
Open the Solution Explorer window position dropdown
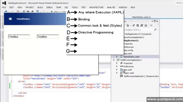pyautogui.click(x=152, y=21)
